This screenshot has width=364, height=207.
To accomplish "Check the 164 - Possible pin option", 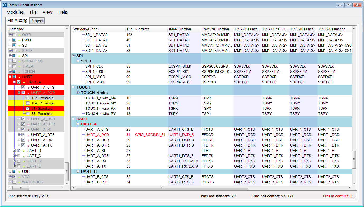I will coord(28,103).
